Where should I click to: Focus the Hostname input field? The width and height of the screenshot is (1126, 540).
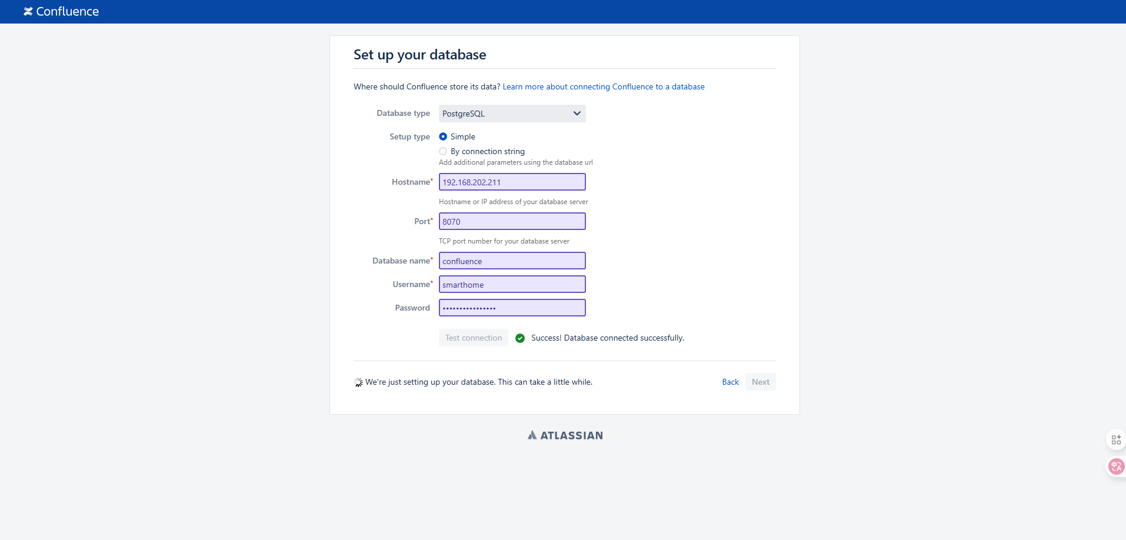tap(512, 182)
